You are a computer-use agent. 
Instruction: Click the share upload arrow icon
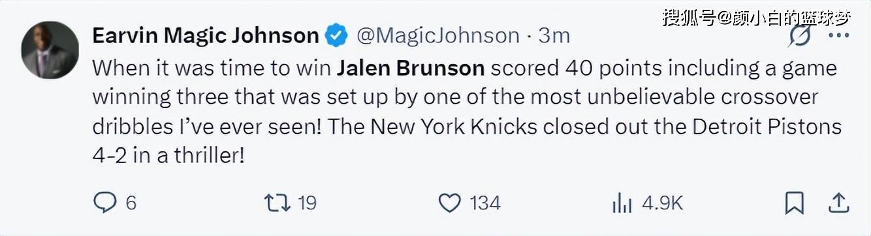[838, 203]
